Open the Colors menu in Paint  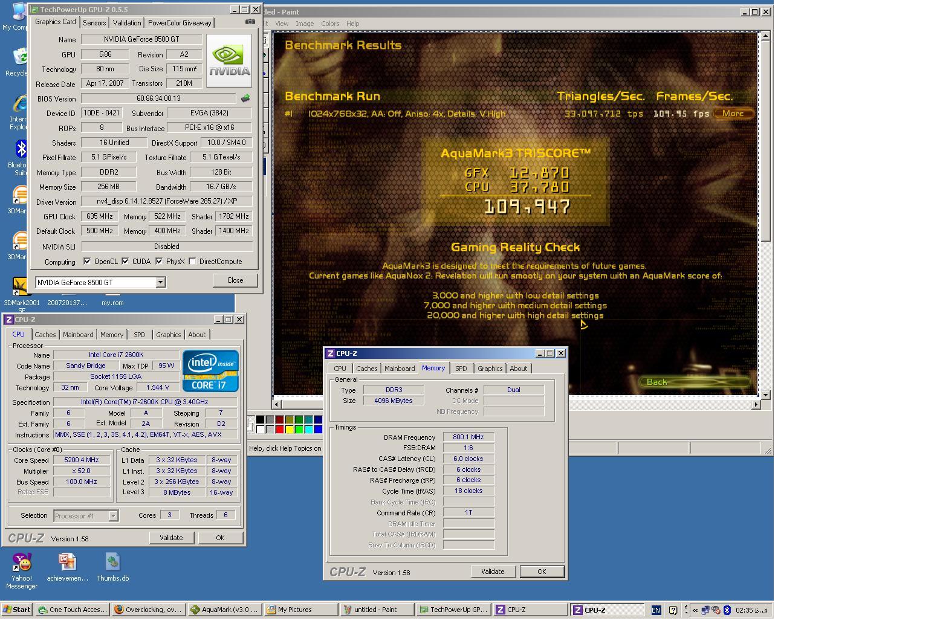(330, 24)
